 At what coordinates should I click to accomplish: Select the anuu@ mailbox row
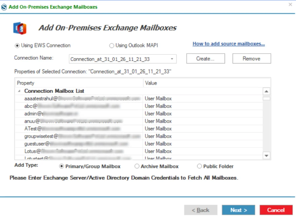pos(139,121)
